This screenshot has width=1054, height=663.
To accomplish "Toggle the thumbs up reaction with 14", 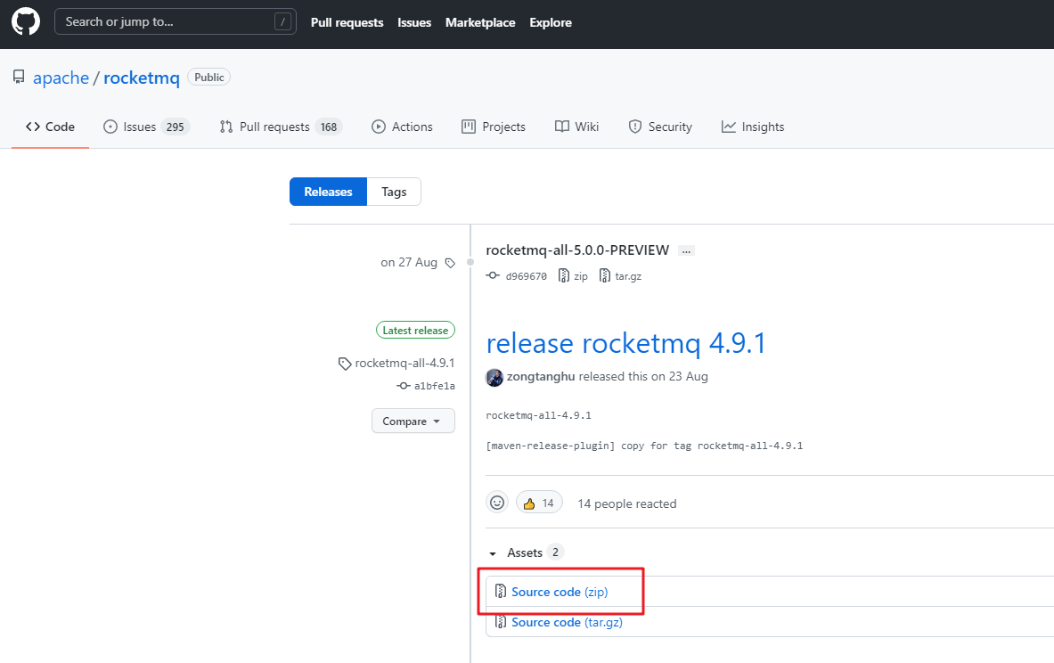I will pos(539,503).
